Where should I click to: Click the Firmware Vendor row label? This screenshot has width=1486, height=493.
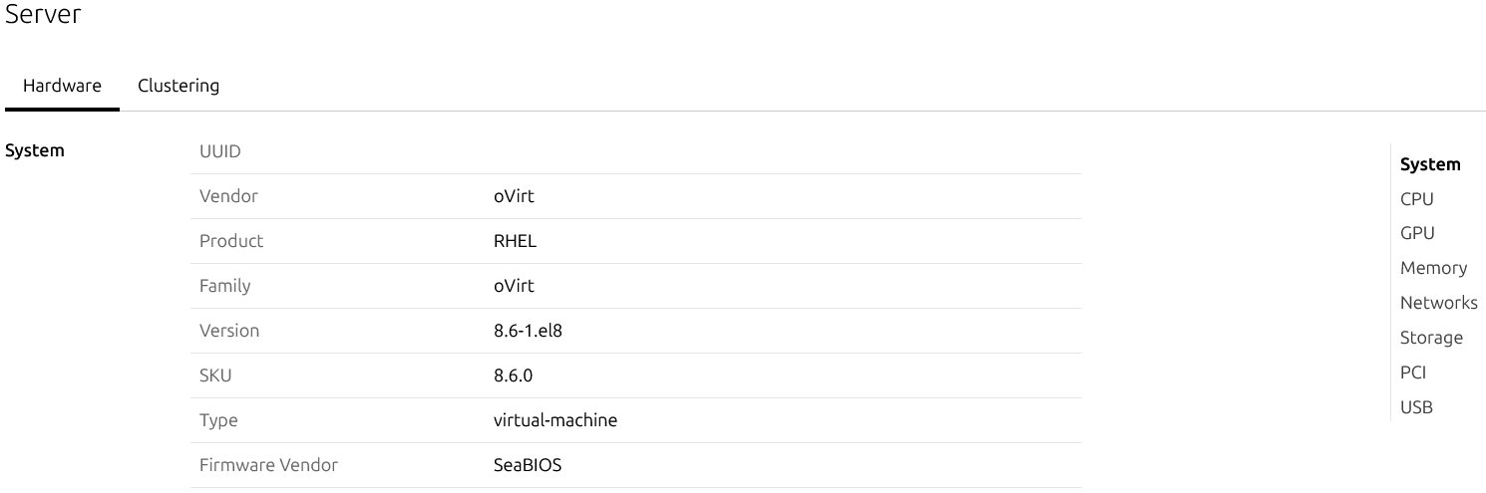click(268, 465)
